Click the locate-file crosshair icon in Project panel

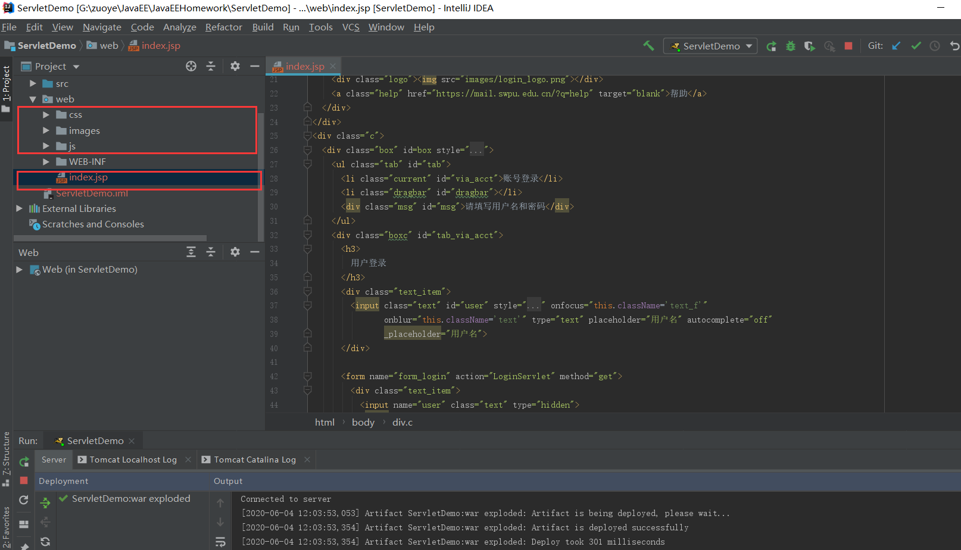coord(191,66)
